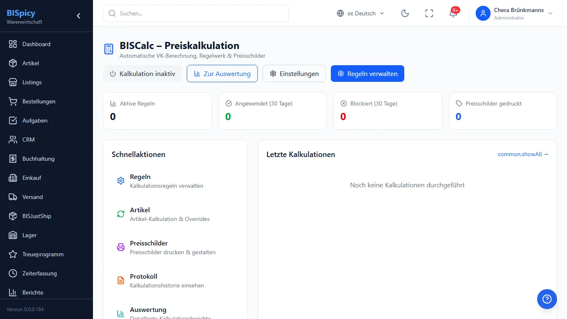Open the Lager menu item
This screenshot has height=319, width=567.
46,235
